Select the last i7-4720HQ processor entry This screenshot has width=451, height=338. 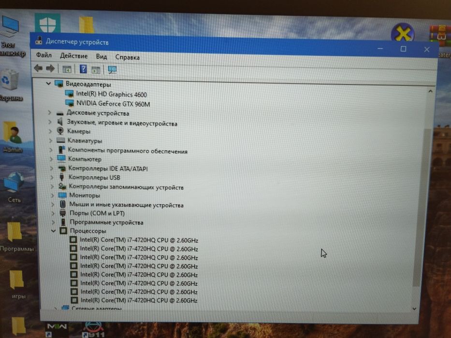coord(139,300)
